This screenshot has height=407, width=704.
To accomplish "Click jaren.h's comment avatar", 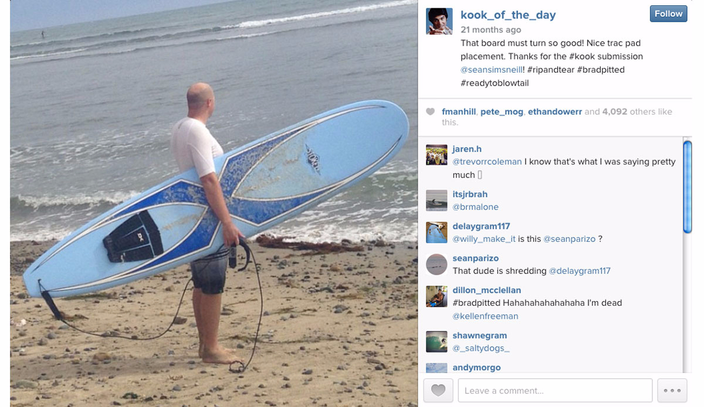I will pyautogui.click(x=436, y=155).
